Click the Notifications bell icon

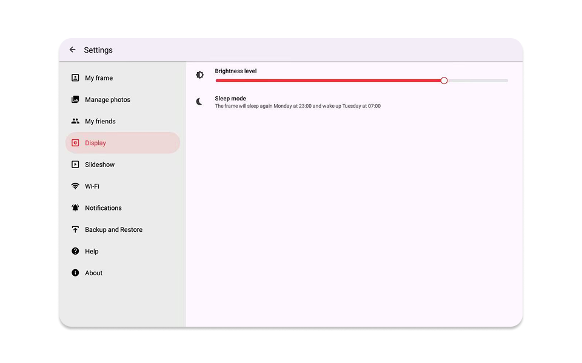coord(75,208)
